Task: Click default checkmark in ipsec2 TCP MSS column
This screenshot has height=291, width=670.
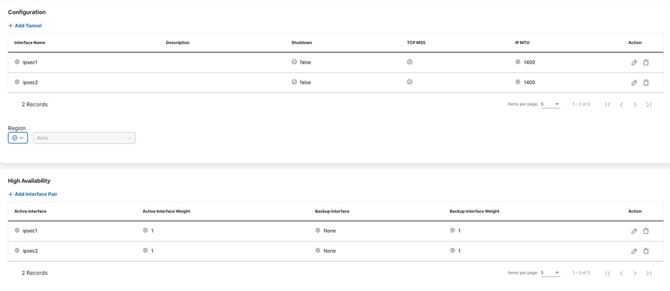Action: [409, 82]
